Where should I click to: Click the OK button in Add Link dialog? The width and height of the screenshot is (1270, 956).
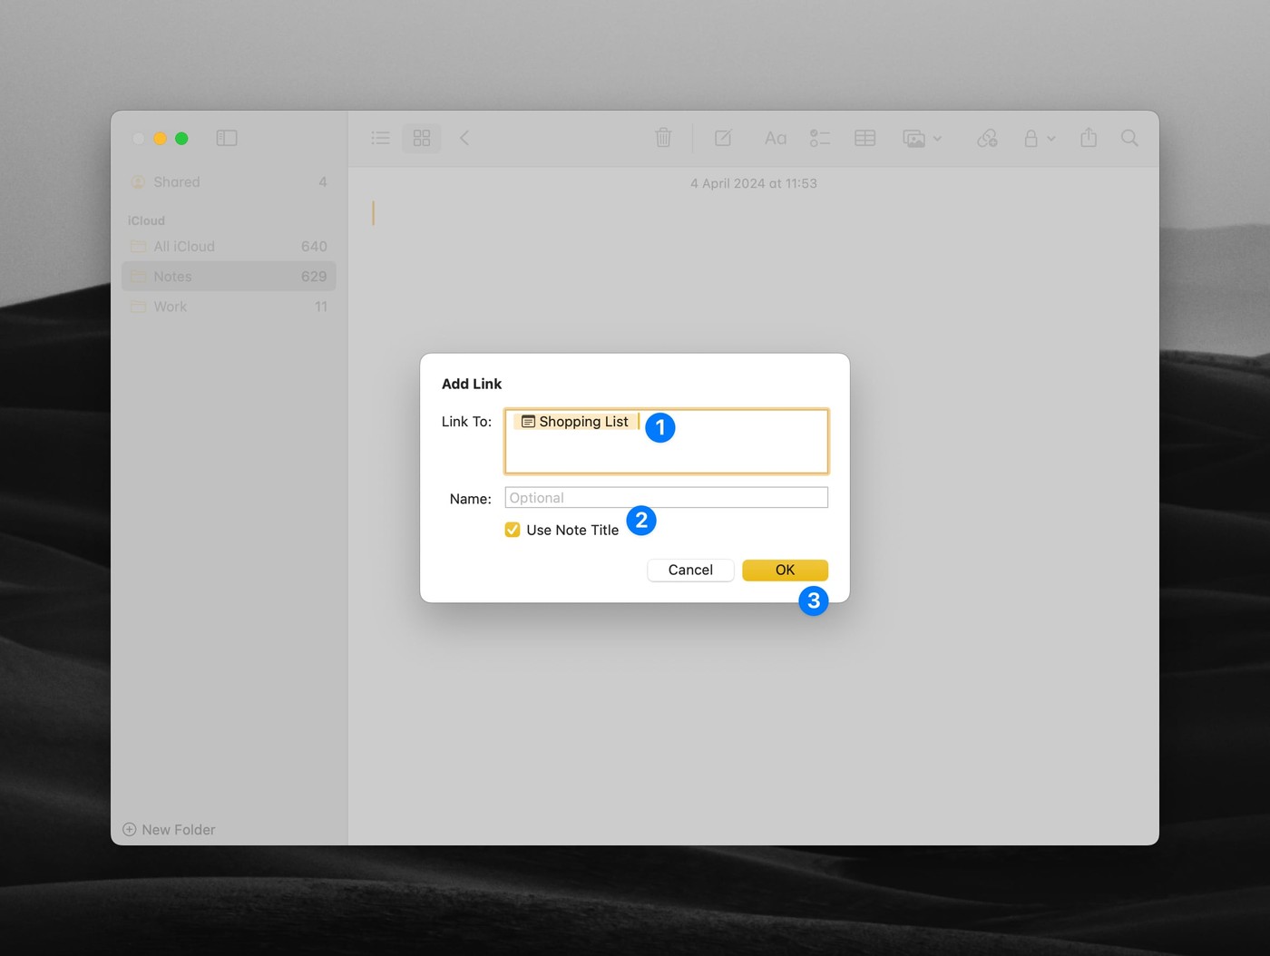[x=784, y=570]
